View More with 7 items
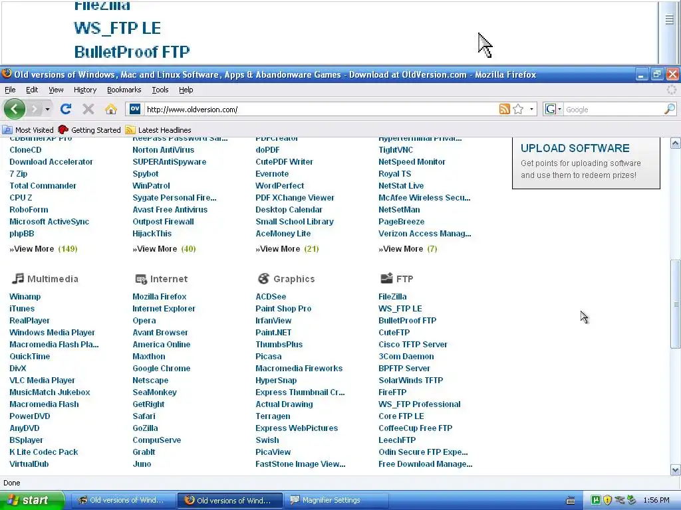The height and width of the screenshot is (510, 681). tap(408, 249)
